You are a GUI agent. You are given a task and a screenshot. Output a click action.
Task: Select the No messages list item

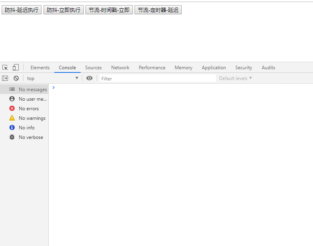[x=32, y=90]
